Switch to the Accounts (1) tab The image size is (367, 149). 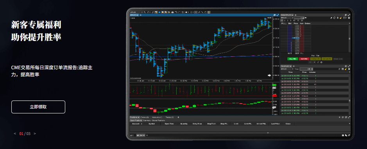[x=157, y=117]
